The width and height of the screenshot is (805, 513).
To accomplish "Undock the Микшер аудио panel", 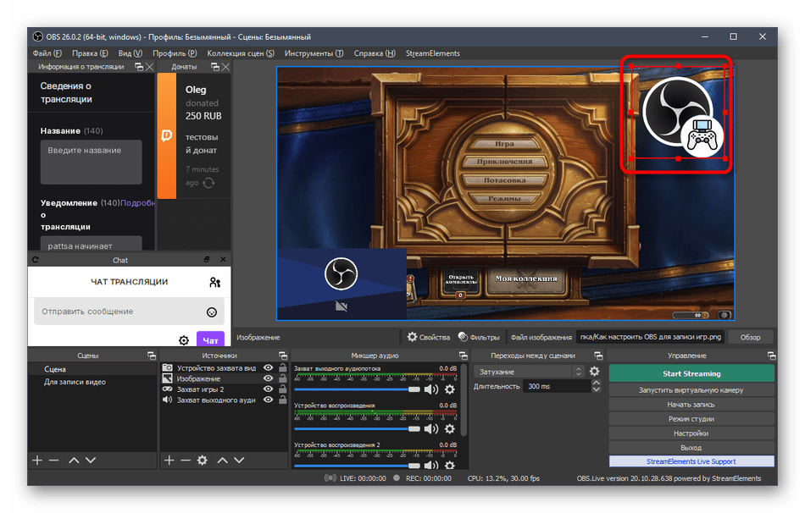I will click(x=463, y=356).
